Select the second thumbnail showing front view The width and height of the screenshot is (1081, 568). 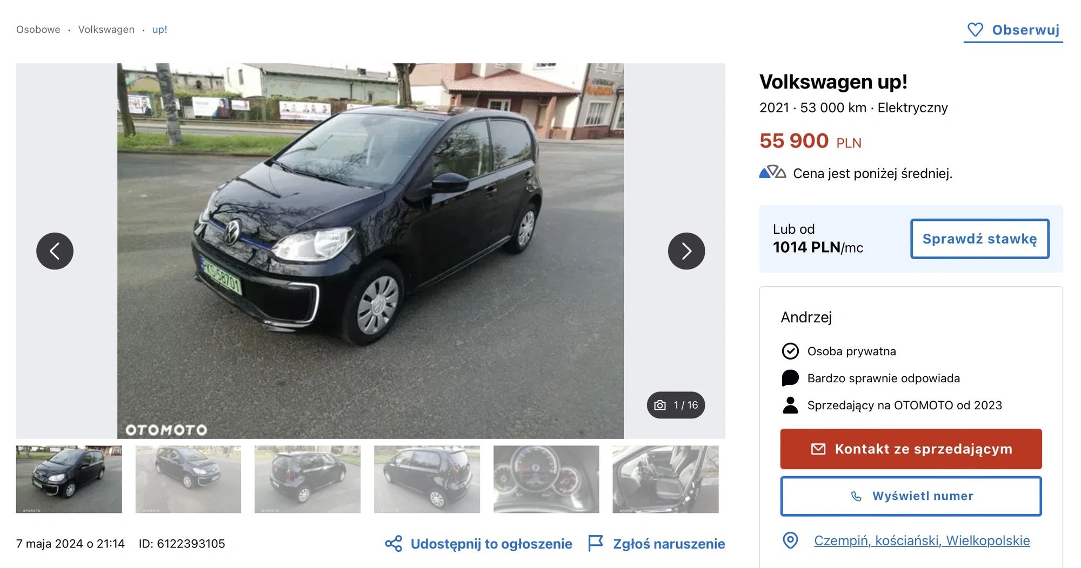pyautogui.click(x=188, y=479)
